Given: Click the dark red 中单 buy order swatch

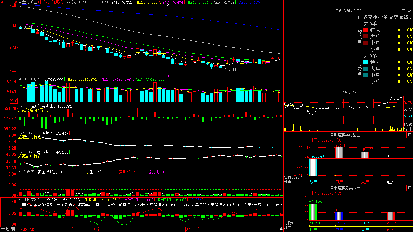Looking at the screenshot, I should click(366, 43).
